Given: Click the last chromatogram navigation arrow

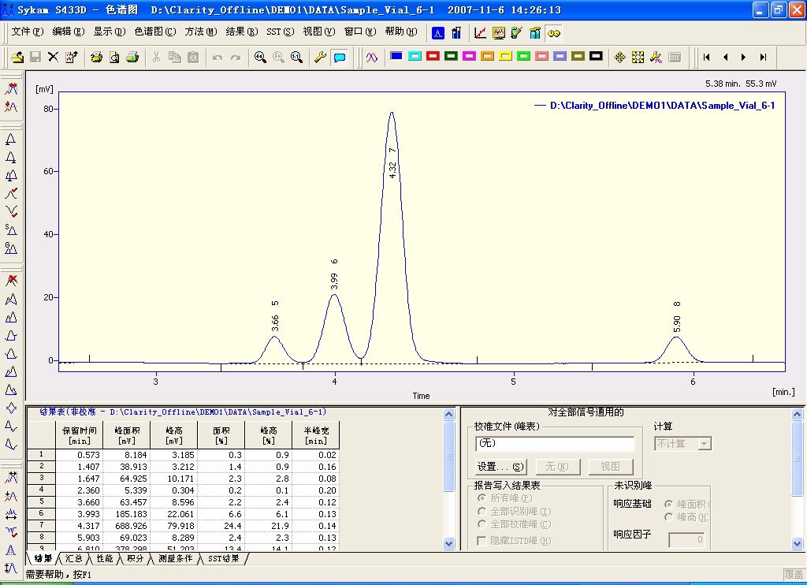Looking at the screenshot, I should (x=763, y=57).
